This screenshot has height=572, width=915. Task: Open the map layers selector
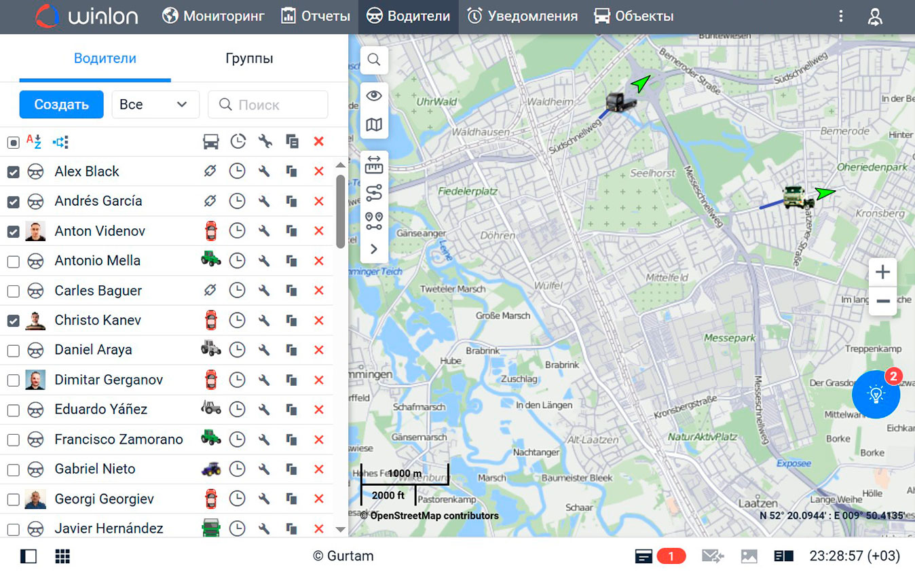pos(374,125)
